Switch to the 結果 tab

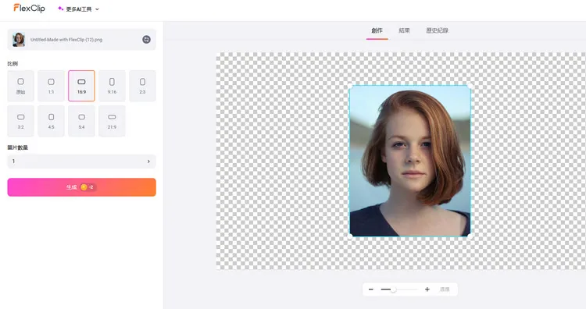point(405,30)
